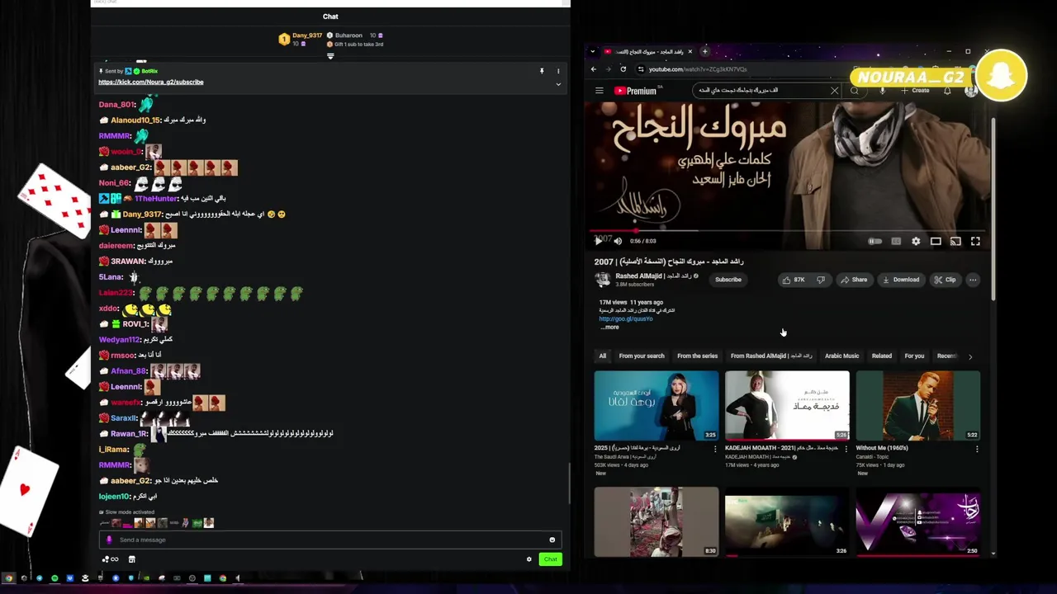The height and width of the screenshot is (594, 1057).
Task: Click the YouTube search magnifier button
Action: (x=855, y=91)
